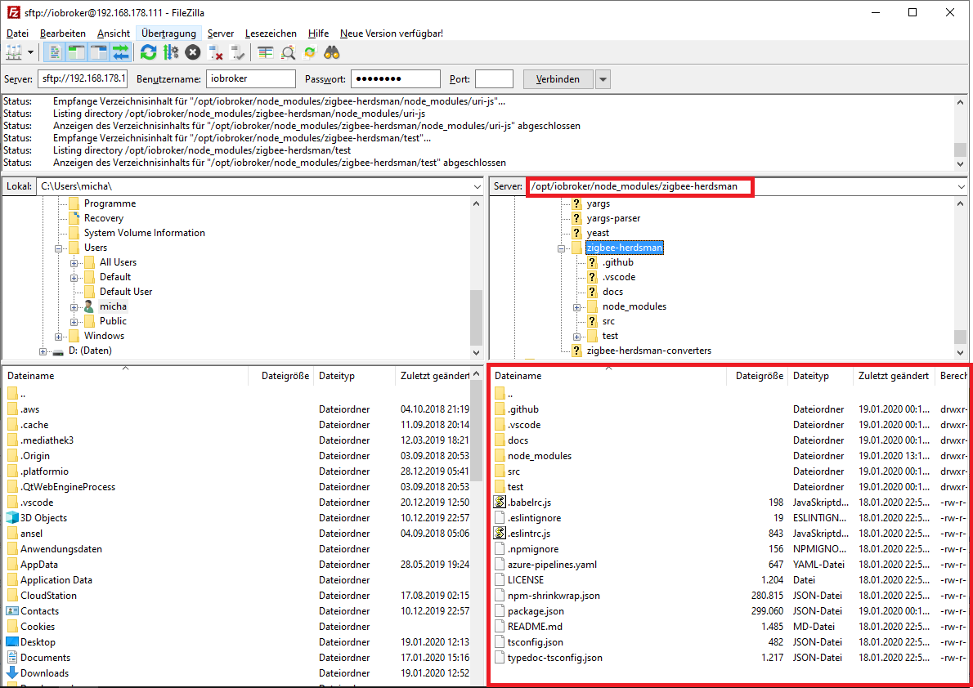Select remote docs folder in file list
The width and height of the screenshot is (973, 688).
click(x=518, y=440)
